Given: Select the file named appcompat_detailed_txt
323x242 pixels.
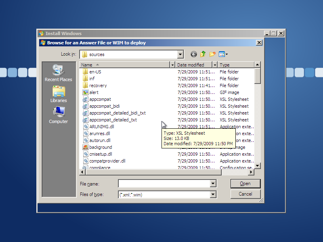Looking at the screenshot, I should [113, 120].
